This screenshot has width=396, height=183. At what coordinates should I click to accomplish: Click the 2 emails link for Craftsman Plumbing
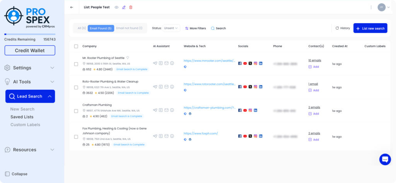(x=314, y=107)
